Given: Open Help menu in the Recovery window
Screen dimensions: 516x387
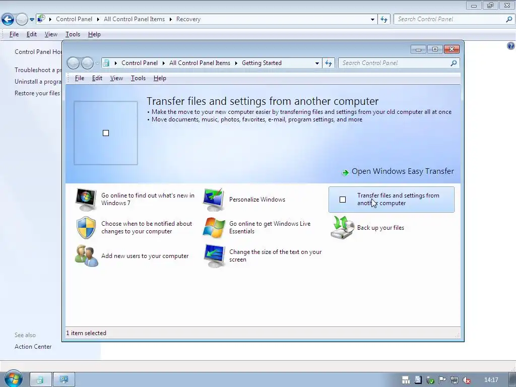Looking at the screenshot, I should tap(94, 34).
